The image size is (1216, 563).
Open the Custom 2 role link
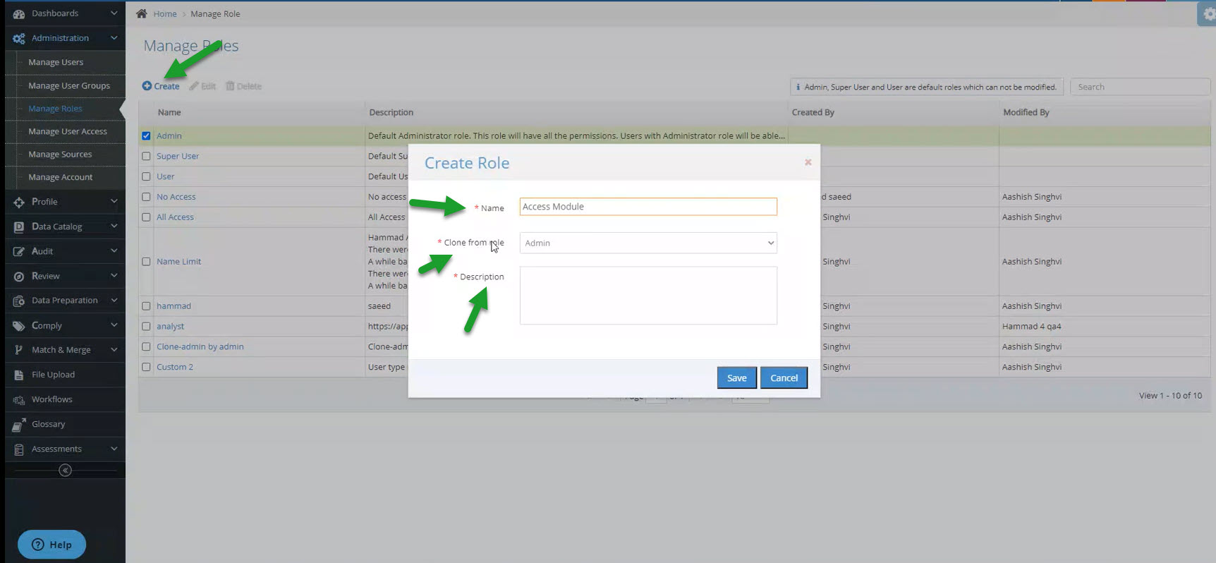coord(175,367)
